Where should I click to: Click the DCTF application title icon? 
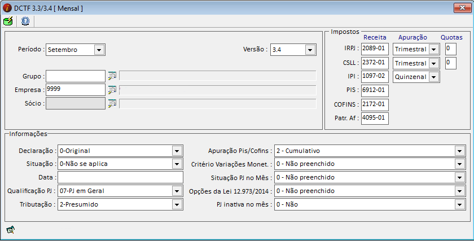point(7,8)
